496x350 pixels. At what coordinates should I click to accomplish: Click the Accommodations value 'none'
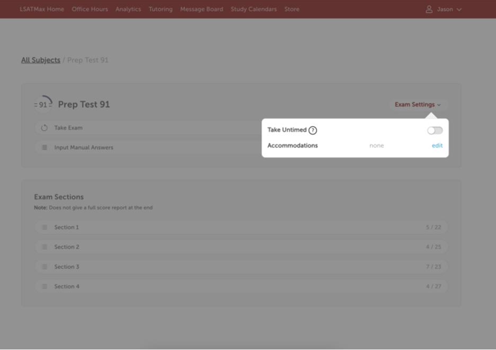pos(376,146)
